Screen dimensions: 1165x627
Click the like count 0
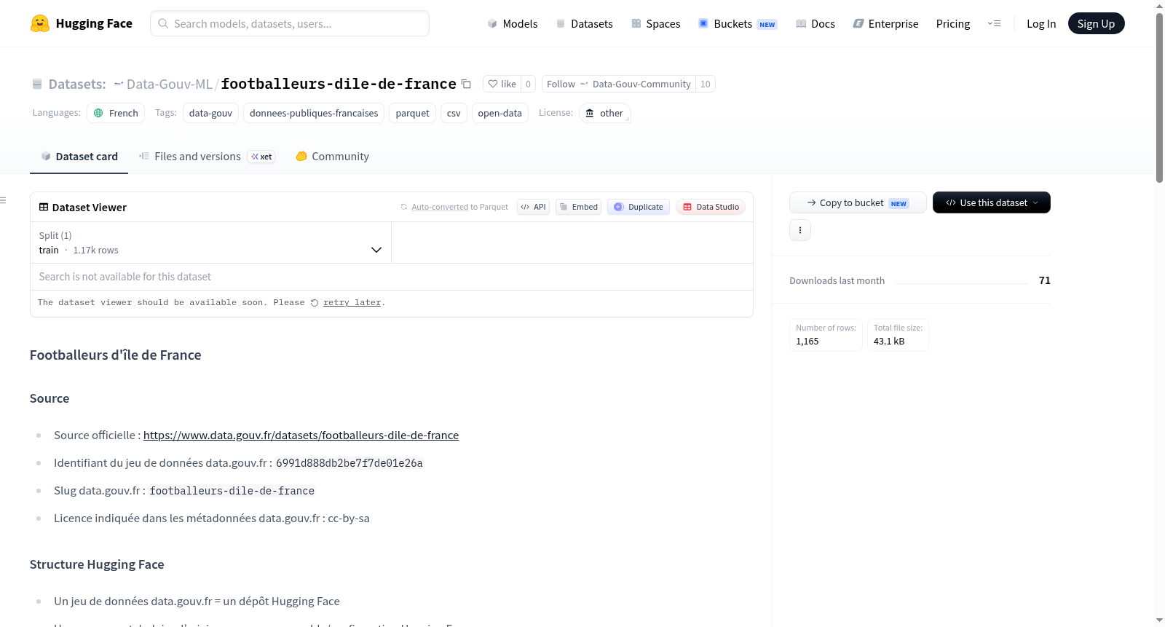click(528, 84)
